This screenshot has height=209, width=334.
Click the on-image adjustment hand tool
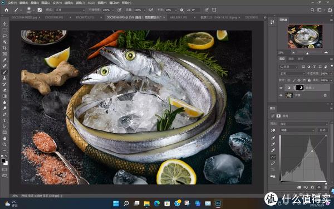coord(273,130)
